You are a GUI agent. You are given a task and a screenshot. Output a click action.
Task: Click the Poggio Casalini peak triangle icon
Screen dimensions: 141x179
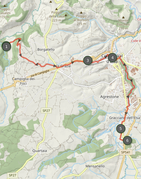pyautogui.click(x=5, y=6)
